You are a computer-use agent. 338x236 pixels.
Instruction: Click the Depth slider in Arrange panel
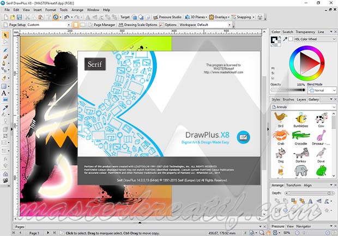(310, 193)
